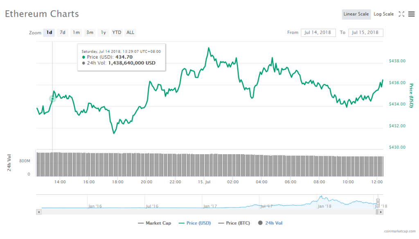Click the fullscreen expand icon
Viewport: 419px width, 239px height.
(x=401, y=14)
